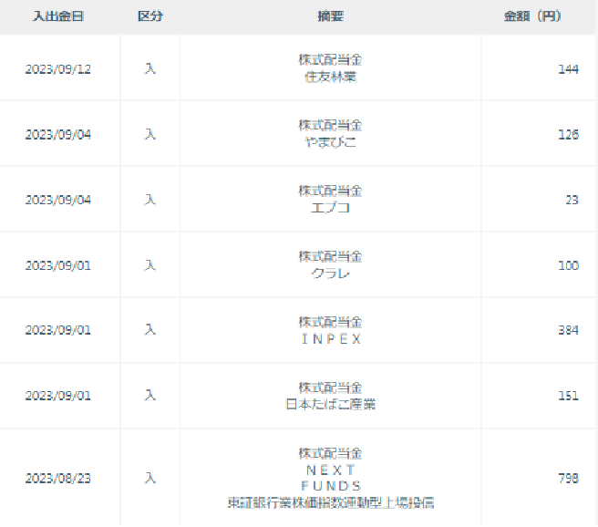Click the 126 yen amount cell
Image resolution: width=598 pixels, height=527 pixels.
point(568,135)
